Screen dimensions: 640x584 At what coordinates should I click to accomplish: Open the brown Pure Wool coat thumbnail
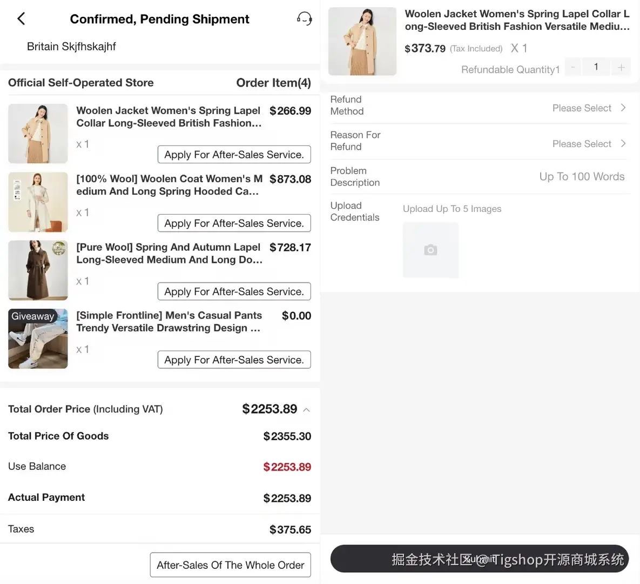click(38, 270)
